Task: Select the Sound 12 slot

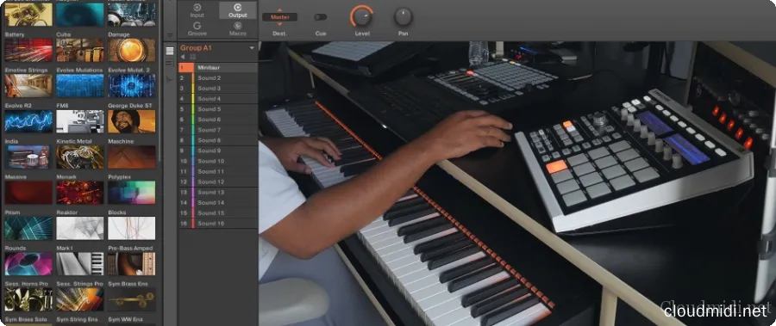Action: click(218, 181)
